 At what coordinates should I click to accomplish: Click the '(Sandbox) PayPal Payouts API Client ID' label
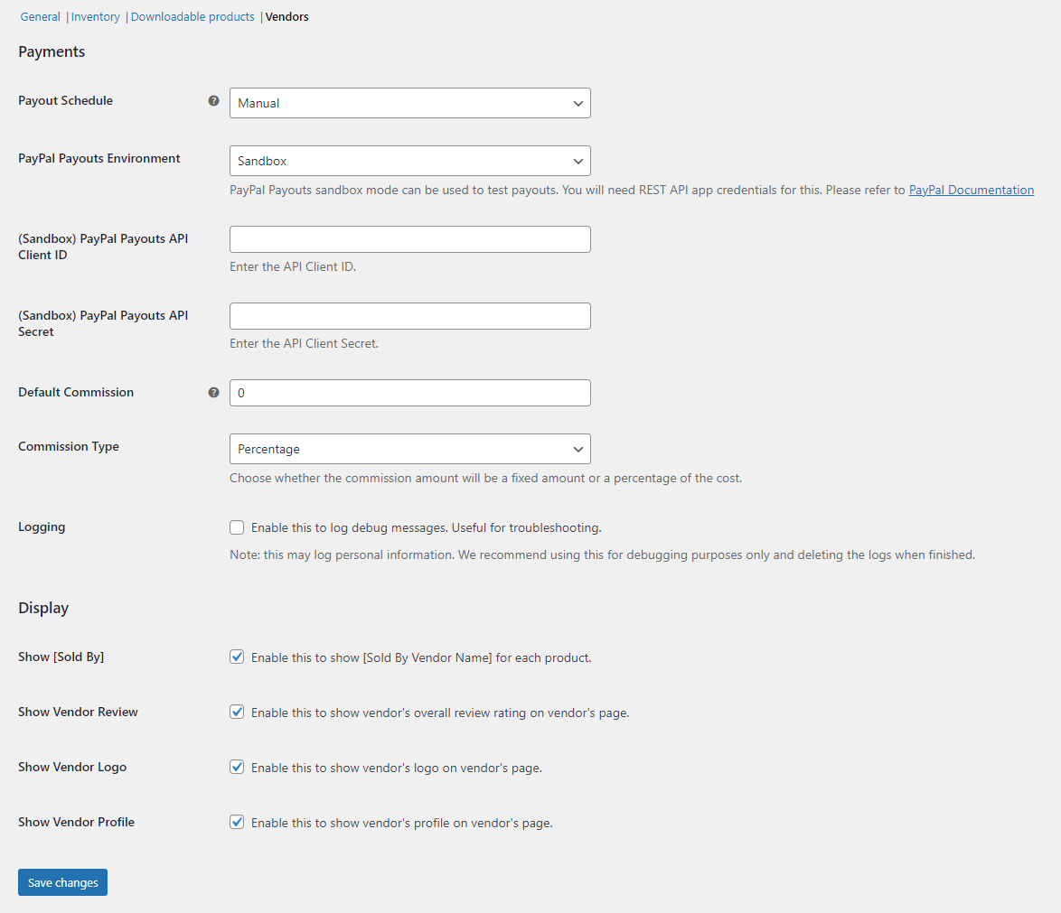[x=103, y=247]
